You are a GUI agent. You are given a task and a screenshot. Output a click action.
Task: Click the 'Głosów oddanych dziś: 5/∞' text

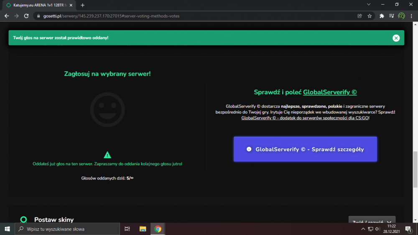(107, 178)
